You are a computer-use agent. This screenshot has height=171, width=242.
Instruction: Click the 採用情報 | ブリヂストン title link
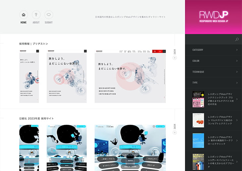pos(33,44)
